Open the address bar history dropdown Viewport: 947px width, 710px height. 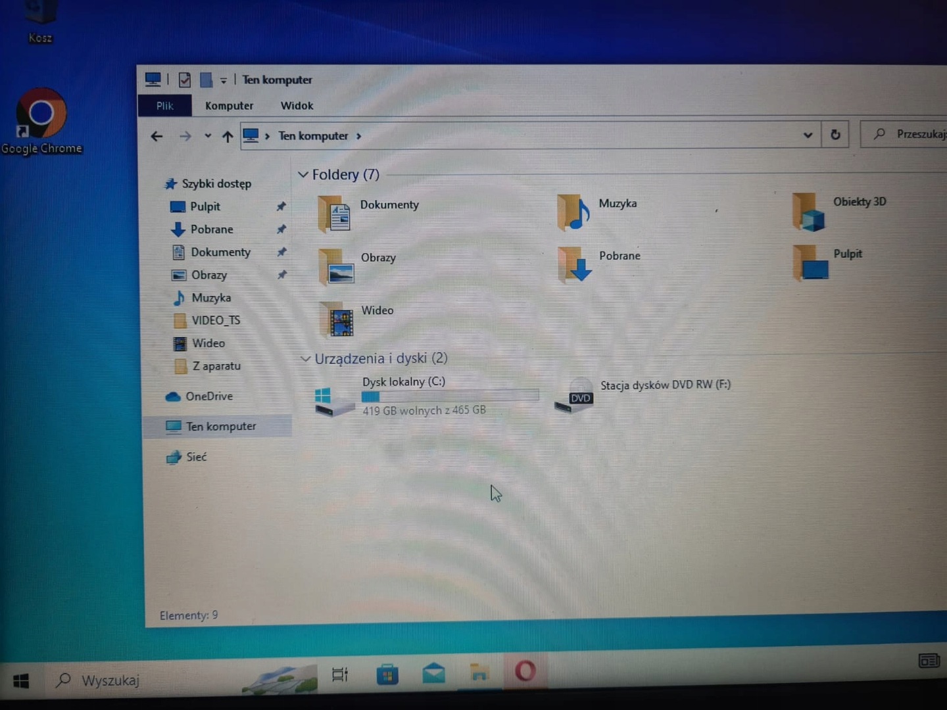tap(808, 135)
